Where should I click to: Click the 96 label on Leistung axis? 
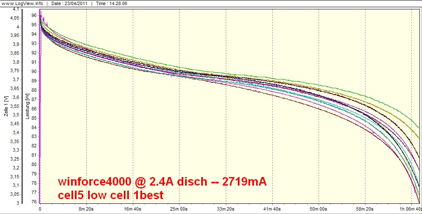tap(34, 16)
